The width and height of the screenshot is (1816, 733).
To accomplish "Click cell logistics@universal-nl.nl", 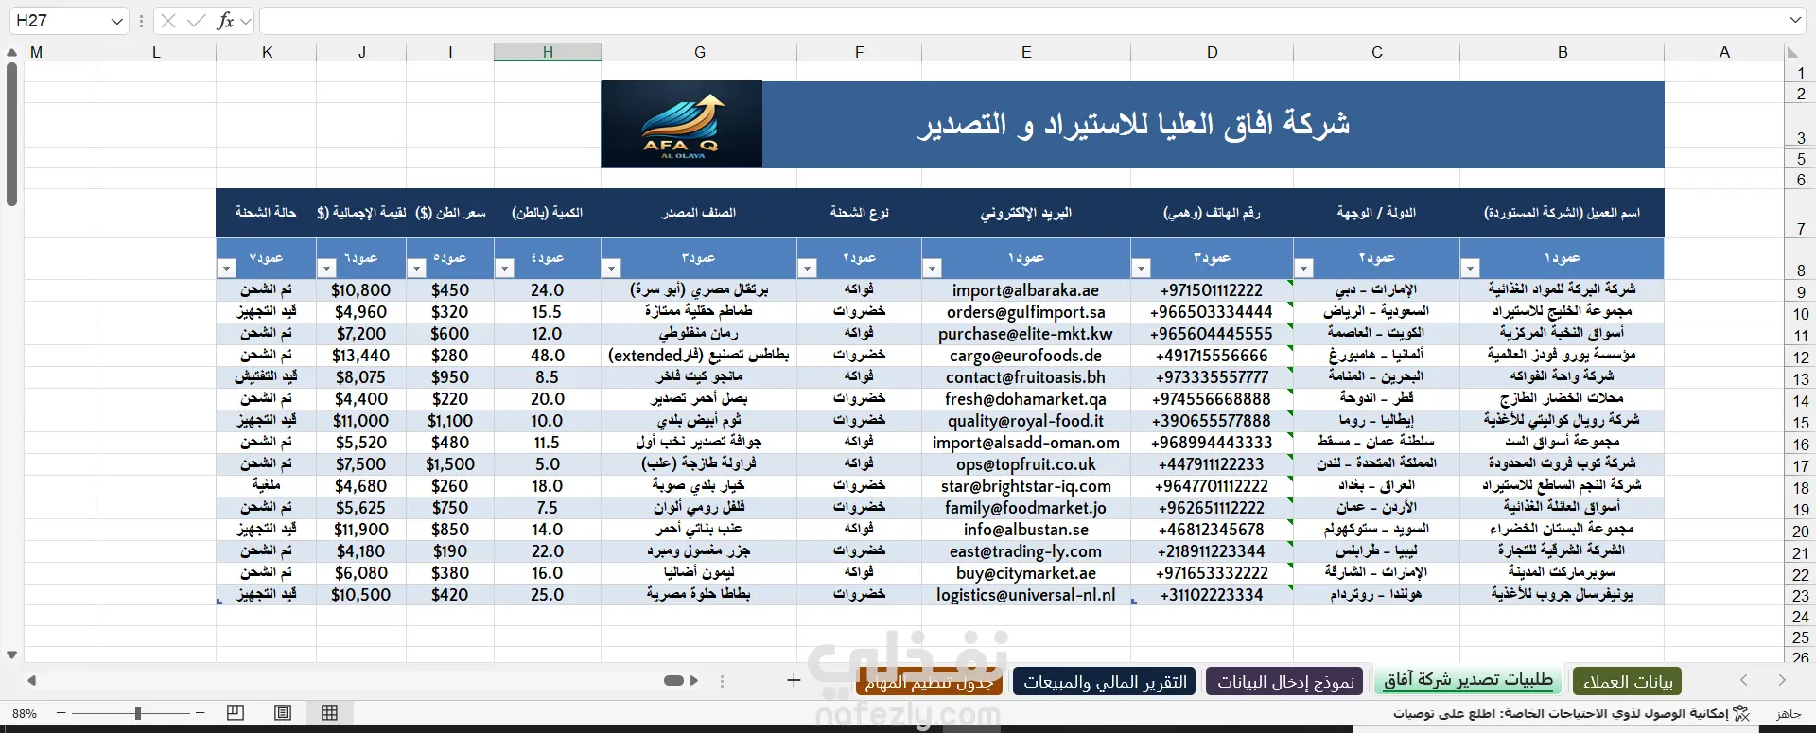I will pyautogui.click(x=1026, y=595).
